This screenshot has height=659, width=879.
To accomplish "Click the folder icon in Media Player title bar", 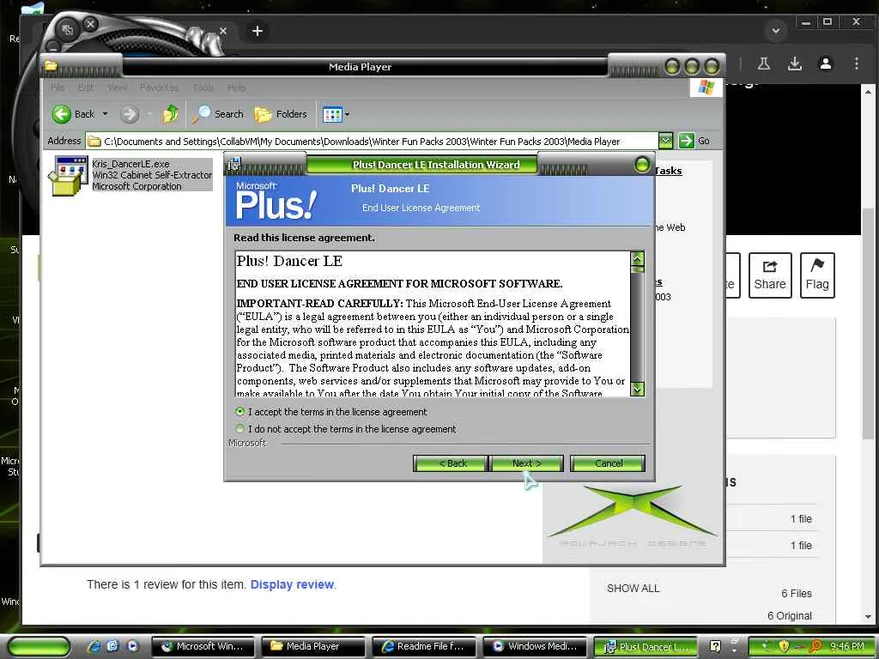I will point(51,66).
